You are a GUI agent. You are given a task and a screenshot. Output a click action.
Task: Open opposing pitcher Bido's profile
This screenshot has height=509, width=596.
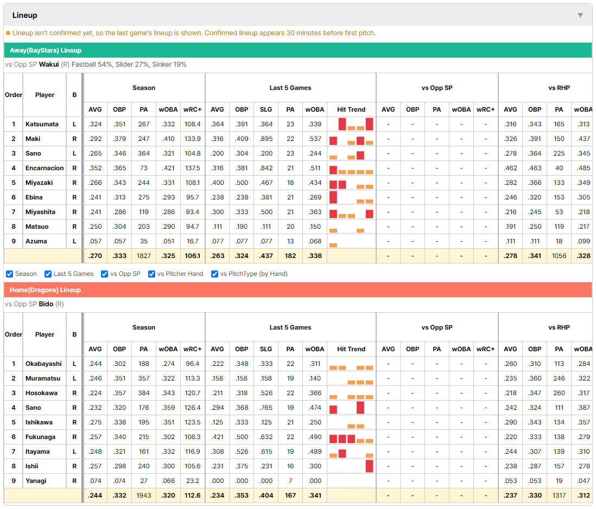(46, 304)
